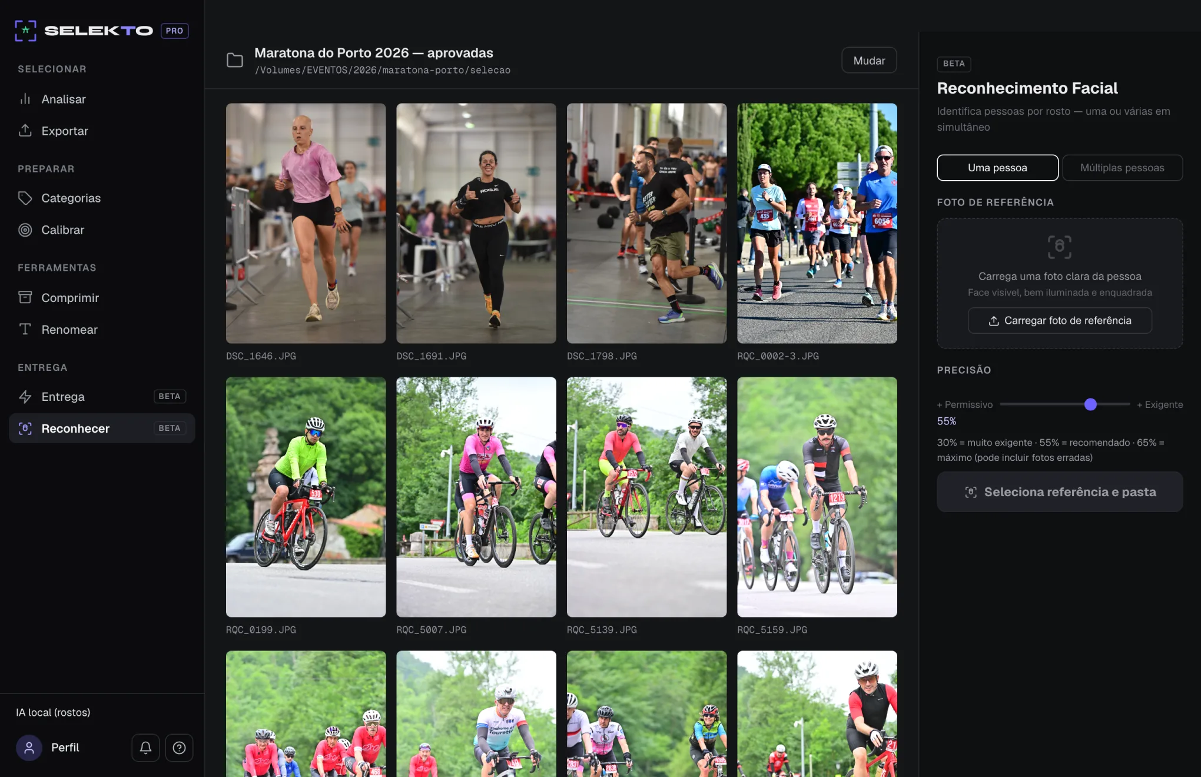Select the Categorias tag icon
Screen dimensions: 1201x777
click(x=25, y=198)
